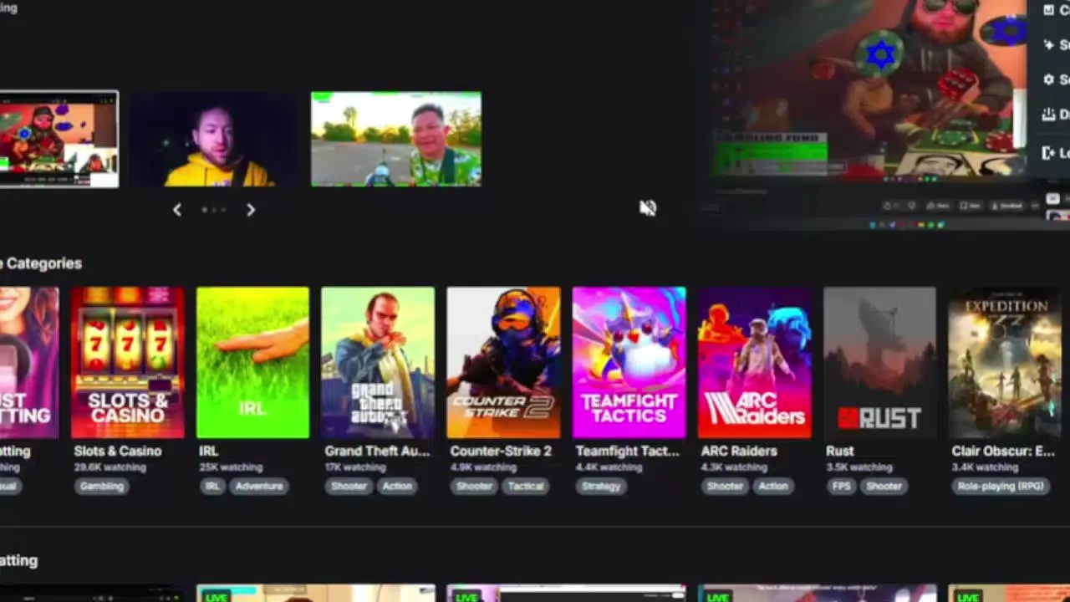Click the 17K watching text under Grand Theft Auto
1070x602 pixels.
point(356,467)
